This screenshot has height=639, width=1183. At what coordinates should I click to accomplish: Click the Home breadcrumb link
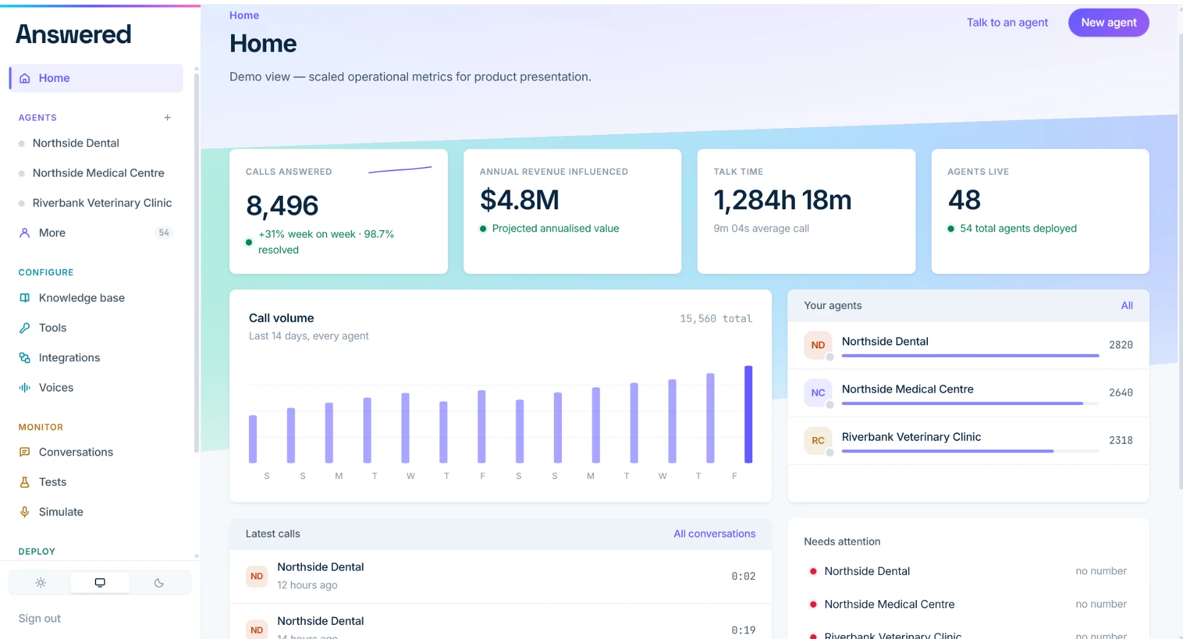pos(244,15)
